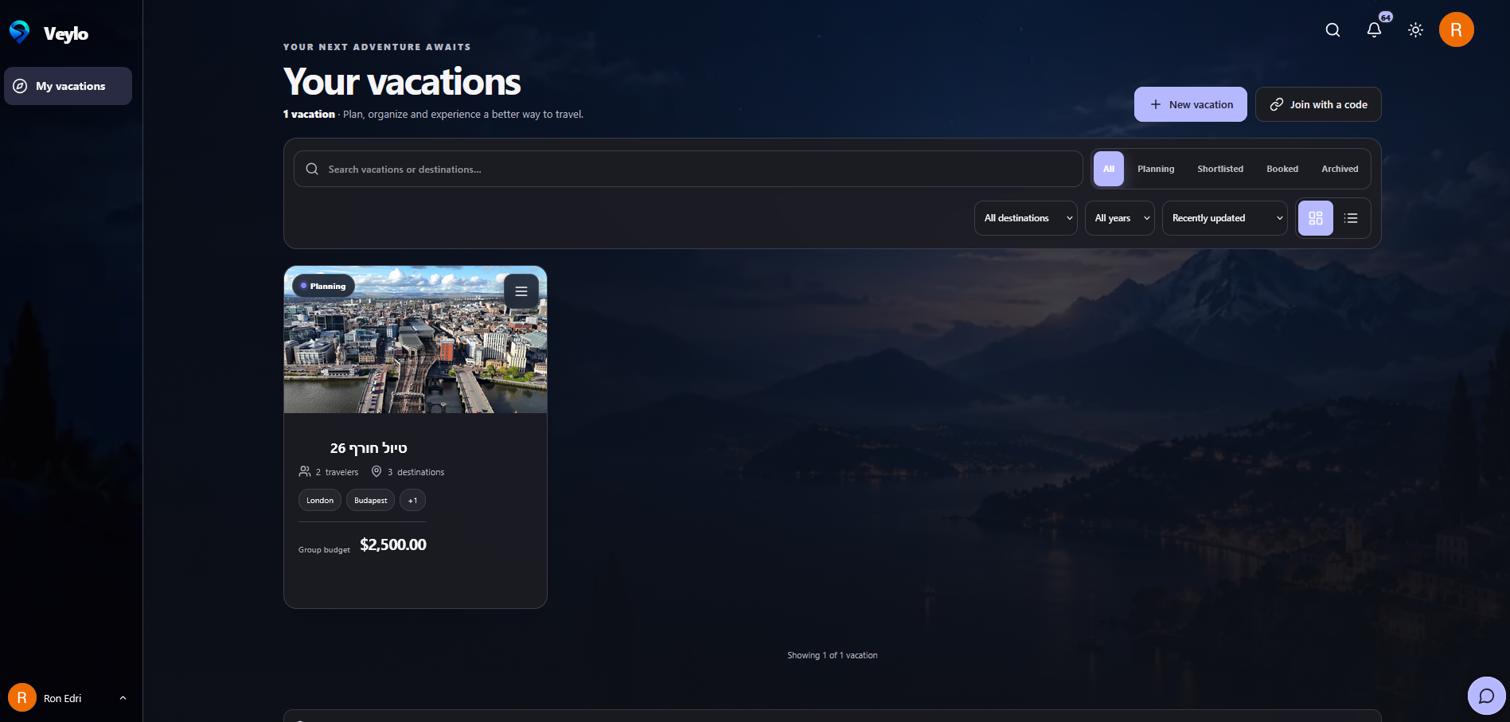This screenshot has height=722, width=1510.
Task: Open notifications bell with badge
Action: pyautogui.click(x=1375, y=30)
